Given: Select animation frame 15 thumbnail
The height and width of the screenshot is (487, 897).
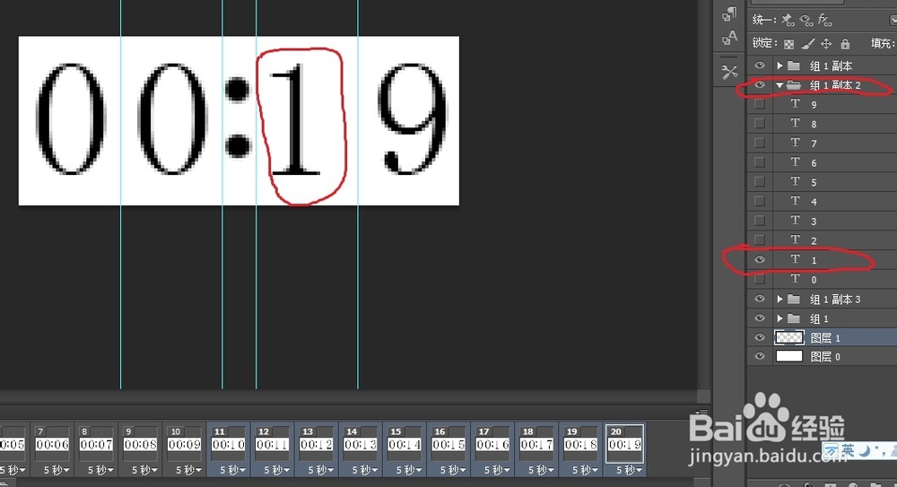Looking at the screenshot, I should coord(405,444).
